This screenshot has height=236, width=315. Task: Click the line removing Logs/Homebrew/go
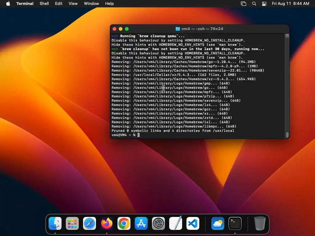tap(170, 88)
